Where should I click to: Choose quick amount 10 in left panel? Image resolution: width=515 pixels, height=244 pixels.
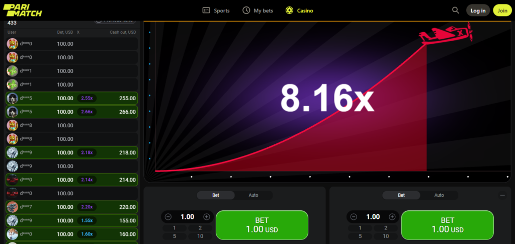[200, 236]
